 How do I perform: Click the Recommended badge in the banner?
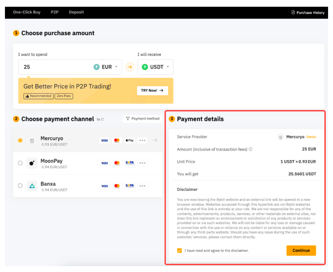click(x=38, y=96)
